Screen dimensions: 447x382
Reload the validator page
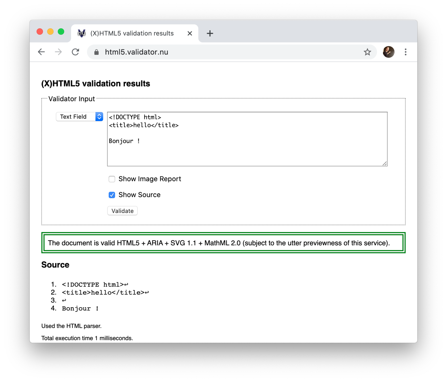(x=75, y=52)
